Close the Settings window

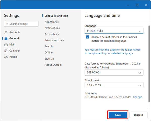point(146,5)
